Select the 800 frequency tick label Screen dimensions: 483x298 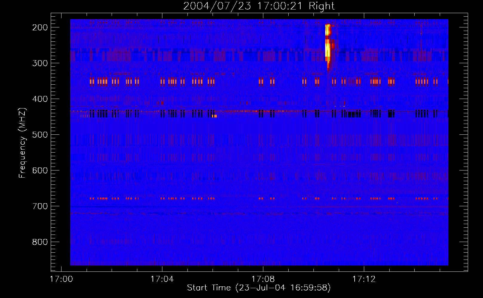40,242
